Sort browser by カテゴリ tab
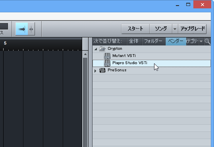The height and width of the screenshot is (147, 214). (x=192, y=41)
